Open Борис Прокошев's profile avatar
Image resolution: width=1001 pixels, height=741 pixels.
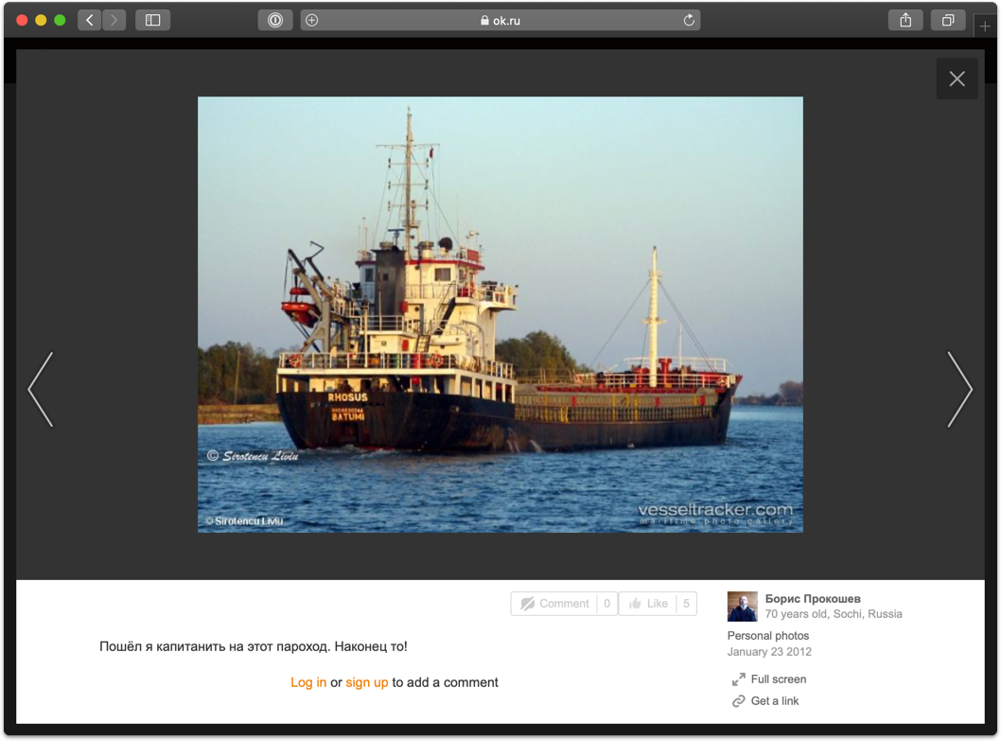[x=742, y=607]
